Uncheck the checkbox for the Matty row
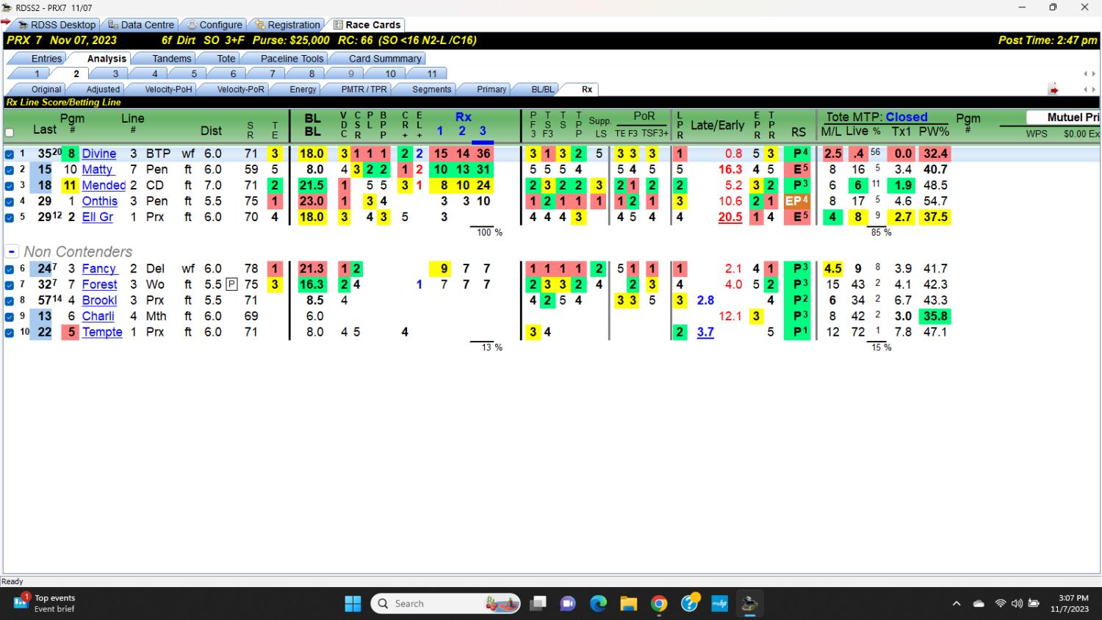Screen dimensions: 1102x620 click(x=10, y=170)
